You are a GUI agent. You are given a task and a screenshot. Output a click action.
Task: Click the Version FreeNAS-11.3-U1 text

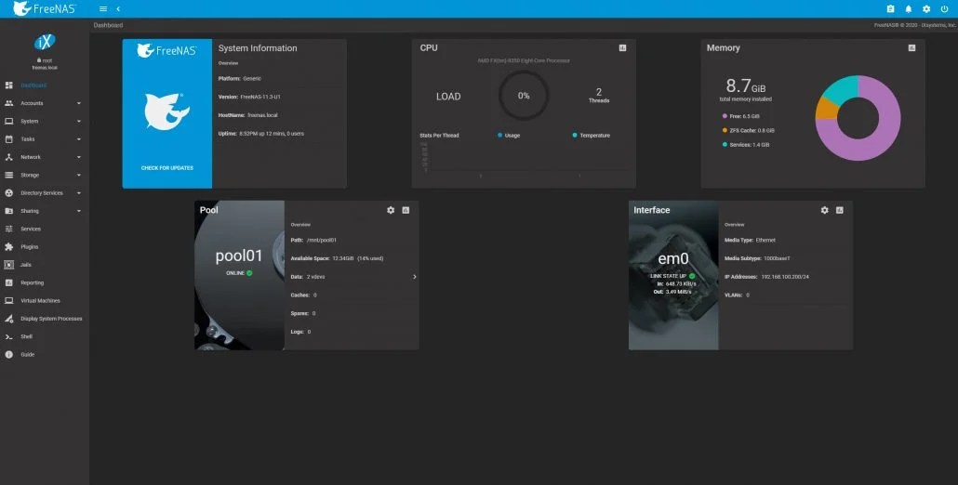pyautogui.click(x=249, y=97)
